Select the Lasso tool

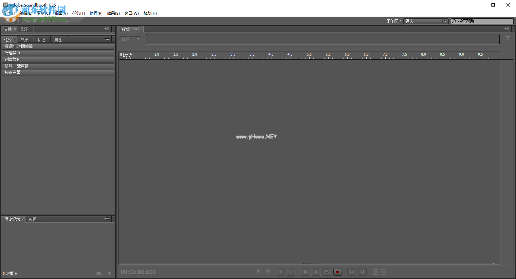pyautogui.click(x=68, y=21)
